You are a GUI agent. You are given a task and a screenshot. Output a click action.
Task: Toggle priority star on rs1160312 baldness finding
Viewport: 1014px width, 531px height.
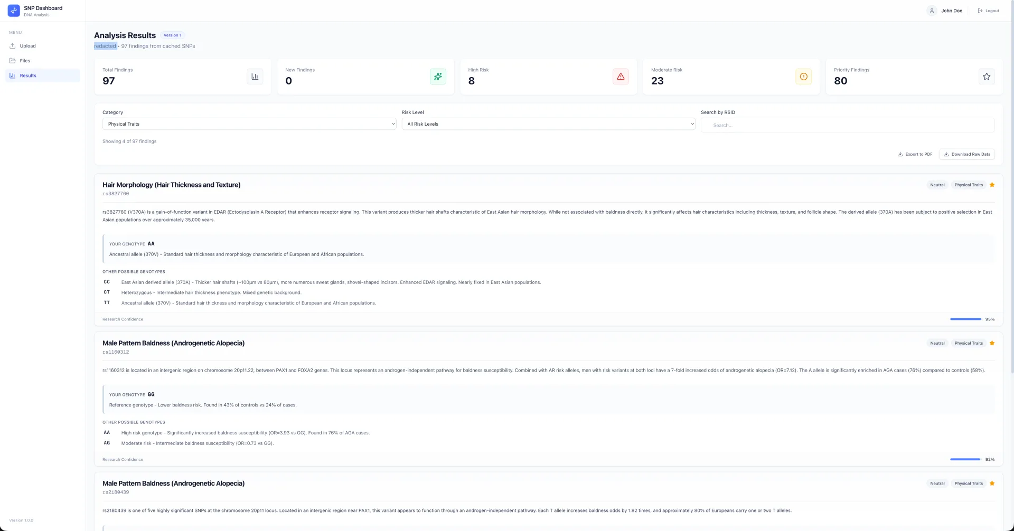pyautogui.click(x=992, y=343)
